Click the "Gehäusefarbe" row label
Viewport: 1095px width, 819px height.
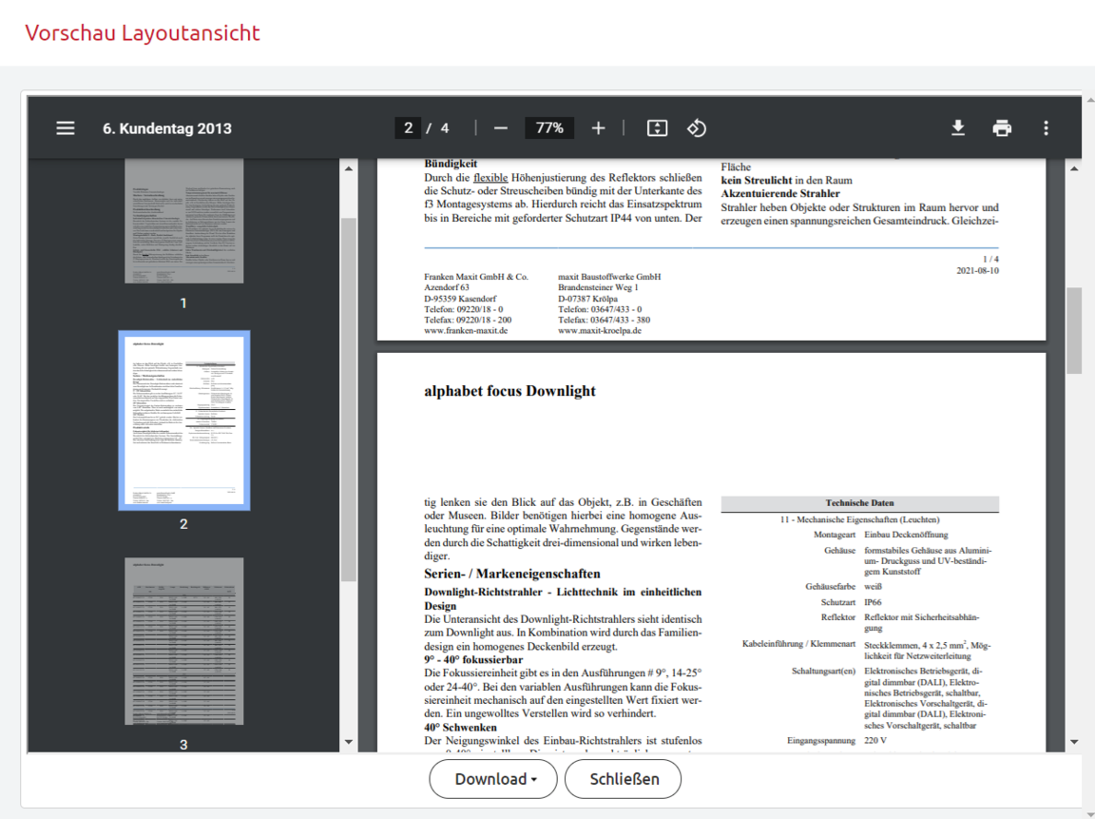pos(831,587)
